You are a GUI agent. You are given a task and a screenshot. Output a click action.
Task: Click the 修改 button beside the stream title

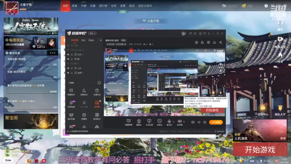pyautogui.click(x=123, y=40)
